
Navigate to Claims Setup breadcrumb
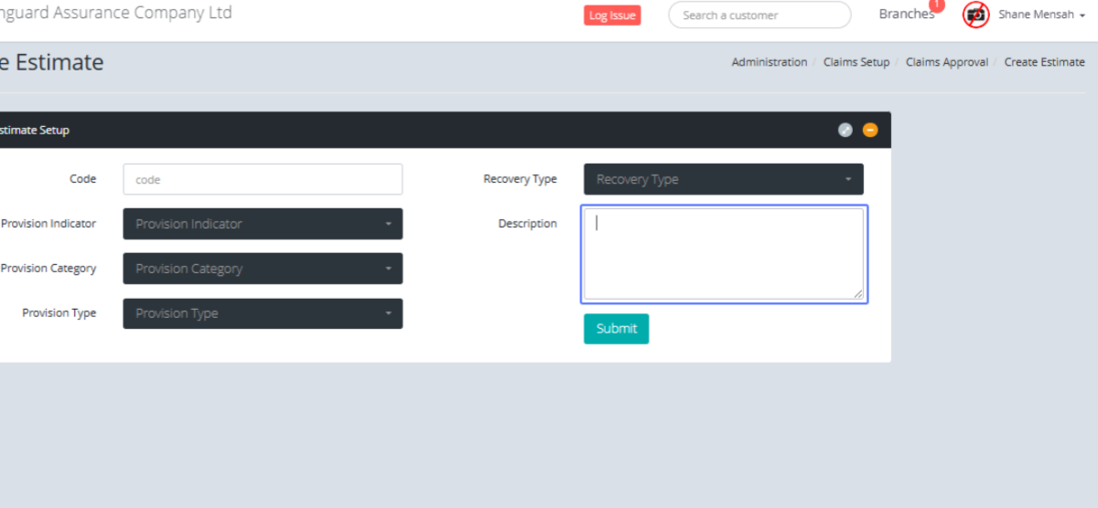tap(856, 62)
